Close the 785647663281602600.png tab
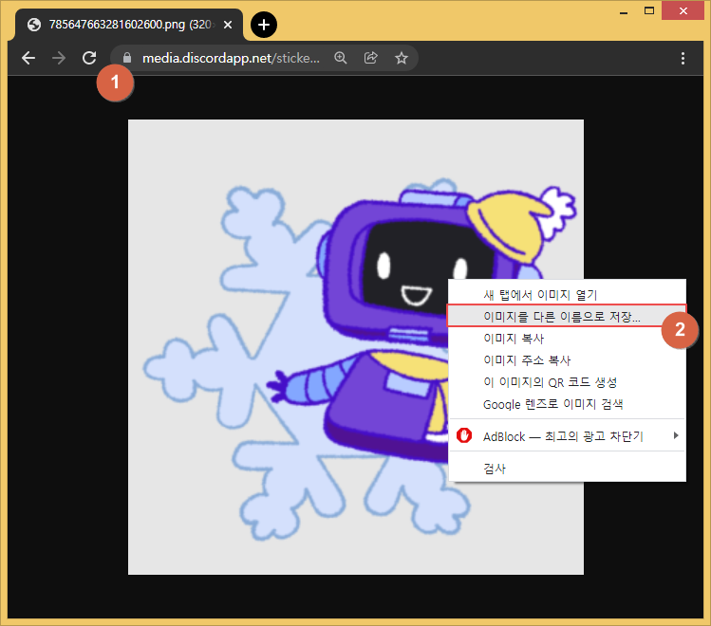 click(x=228, y=25)
